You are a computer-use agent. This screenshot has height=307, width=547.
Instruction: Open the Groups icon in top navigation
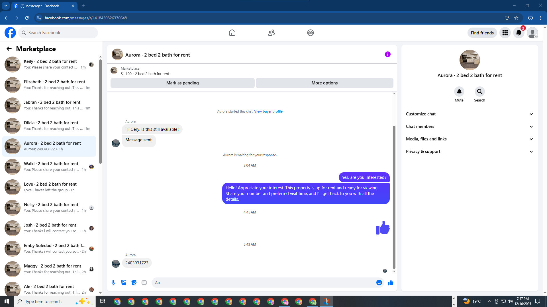311,33
